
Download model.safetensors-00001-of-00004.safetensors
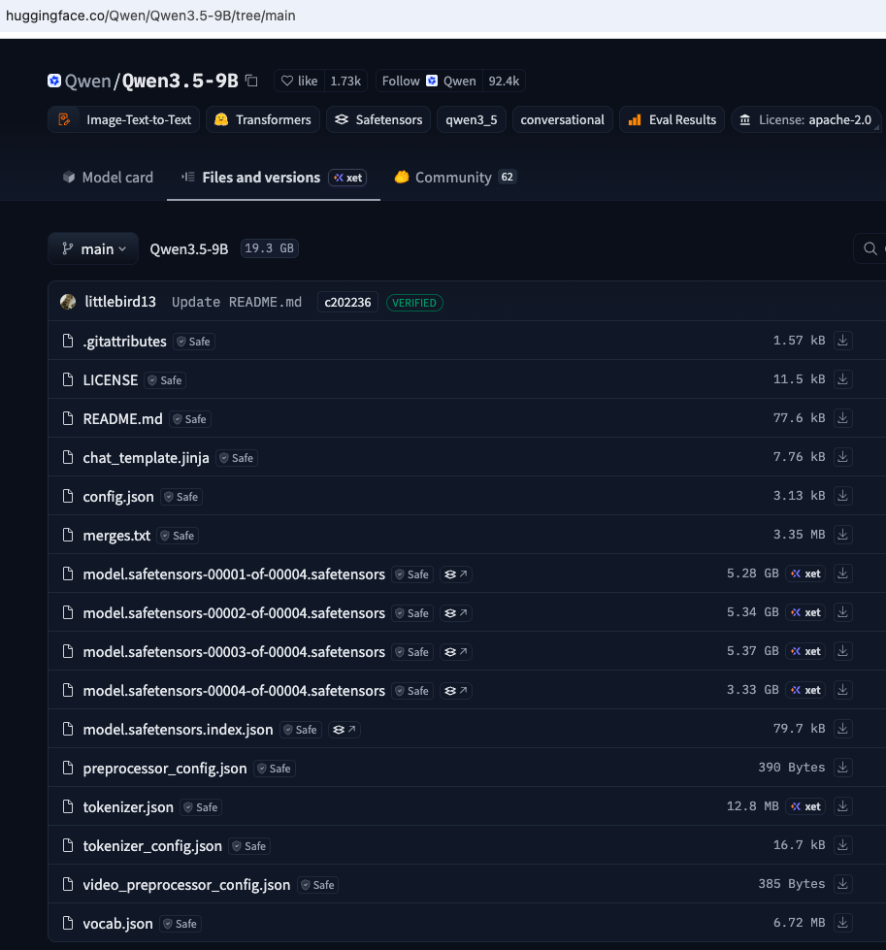click(x=842, y=573)
